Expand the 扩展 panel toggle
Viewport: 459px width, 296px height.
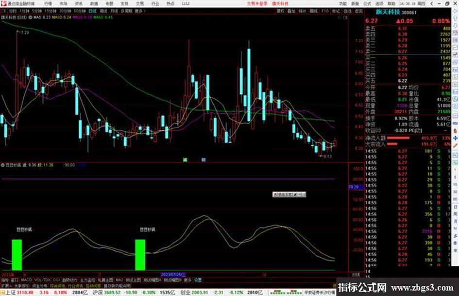click(6, 285)
